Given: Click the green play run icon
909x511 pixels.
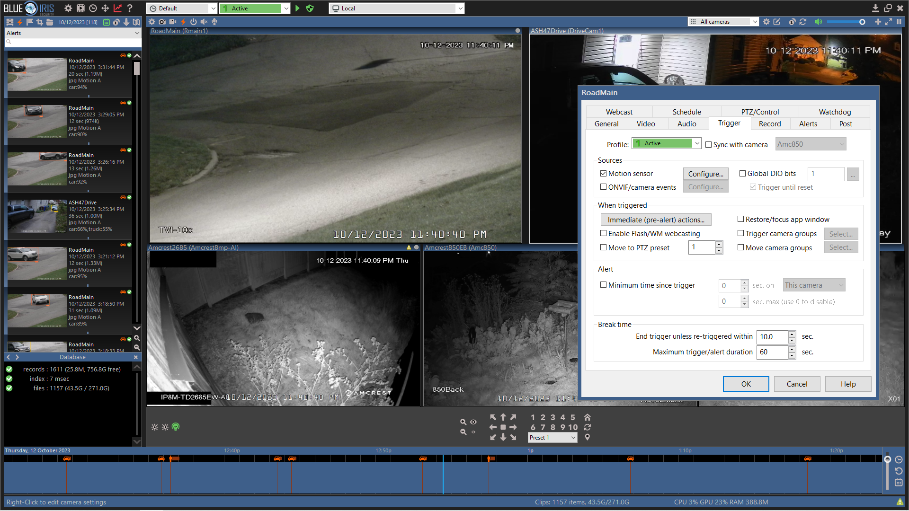Looking at the screenshot, I should pos(297,8).
